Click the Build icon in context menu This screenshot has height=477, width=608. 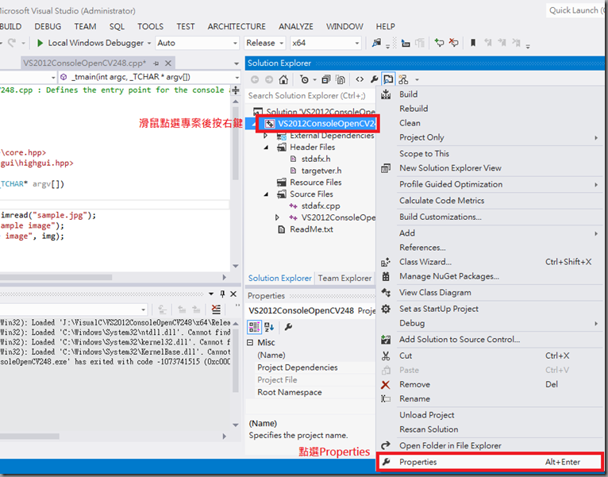click(386, 94)
